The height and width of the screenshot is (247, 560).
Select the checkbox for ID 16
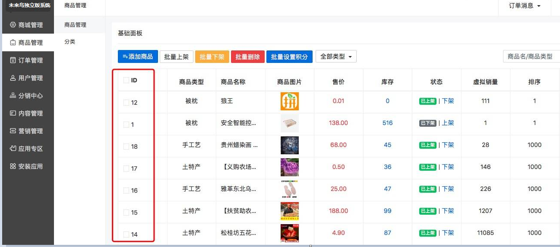126,191
